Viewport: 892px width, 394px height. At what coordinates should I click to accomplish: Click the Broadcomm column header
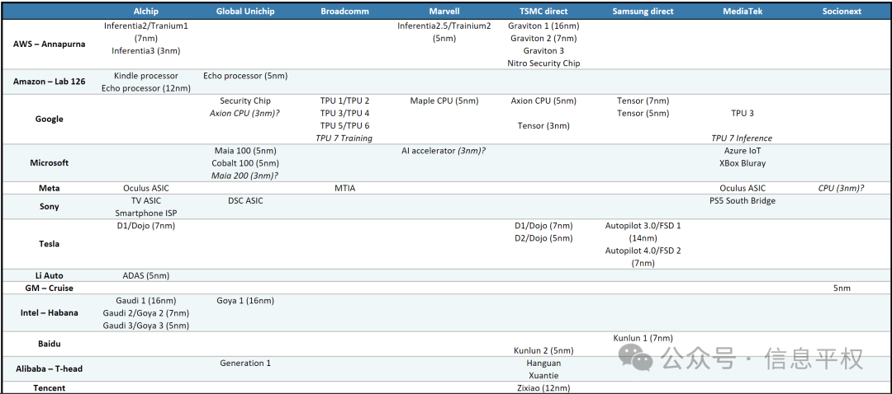pyautogui.click(x=346, y=12)
